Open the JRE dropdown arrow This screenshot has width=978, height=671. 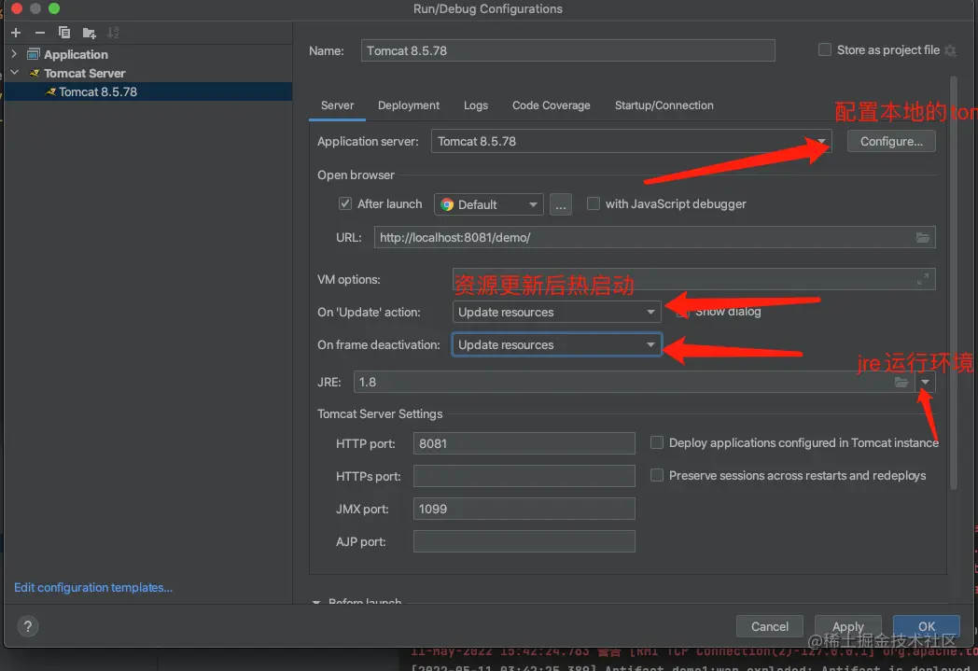tap(925, 382)
